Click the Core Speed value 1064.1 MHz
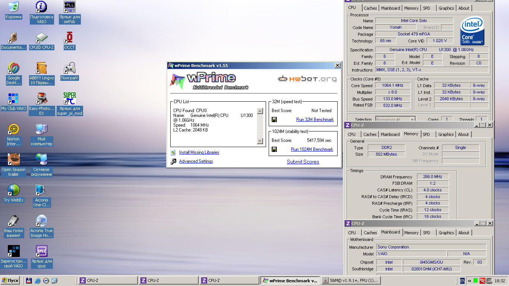This screenshot has height=286, width=509. [393, 86]
